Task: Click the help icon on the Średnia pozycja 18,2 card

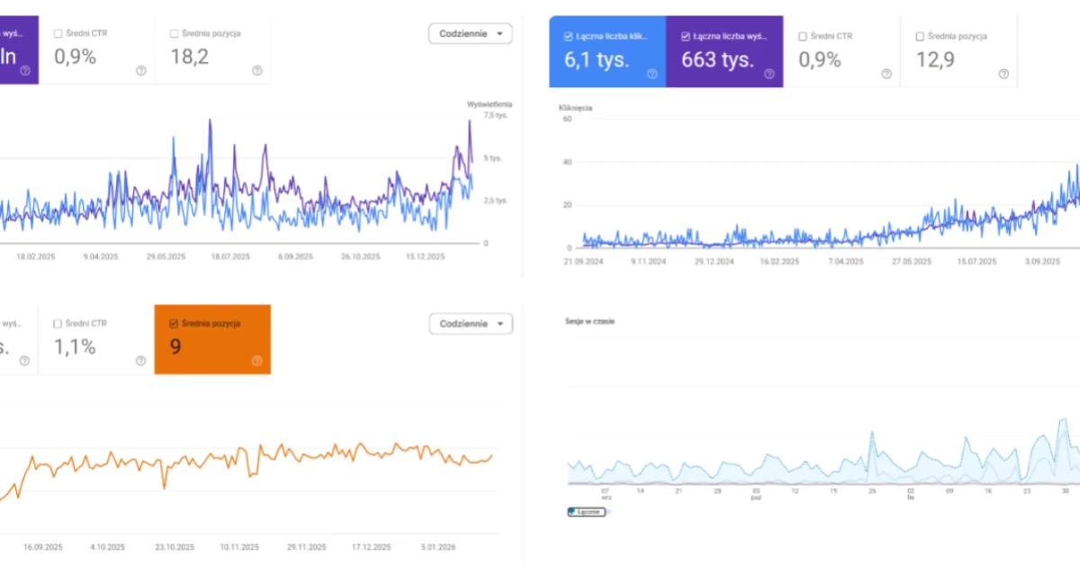Action: pos(256,70)
